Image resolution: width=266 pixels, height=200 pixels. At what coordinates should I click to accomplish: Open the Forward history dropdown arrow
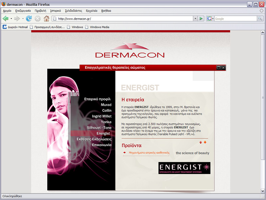click(23, 19)
